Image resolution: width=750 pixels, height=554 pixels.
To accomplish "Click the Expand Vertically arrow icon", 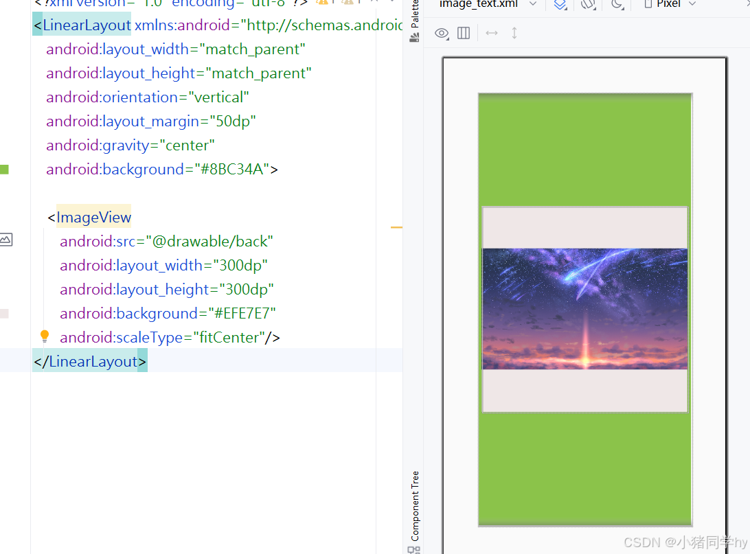I will tap(514, 33).
